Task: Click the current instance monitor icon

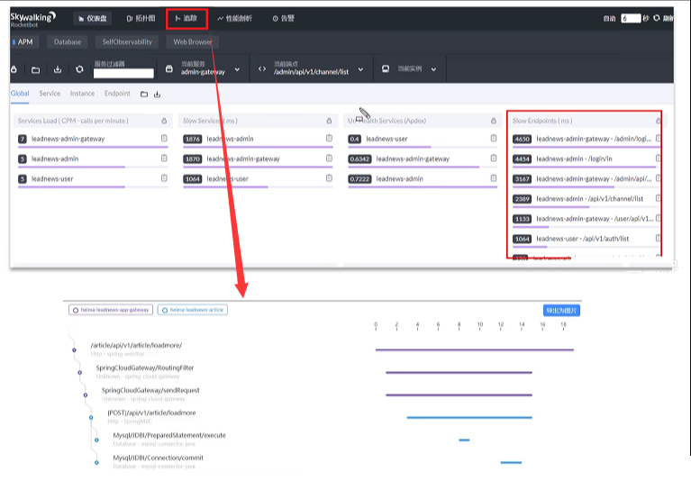Action: click(x=386, y=68)
